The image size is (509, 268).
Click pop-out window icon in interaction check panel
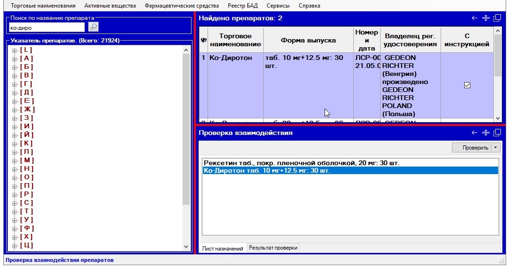[x=497, y=133]
